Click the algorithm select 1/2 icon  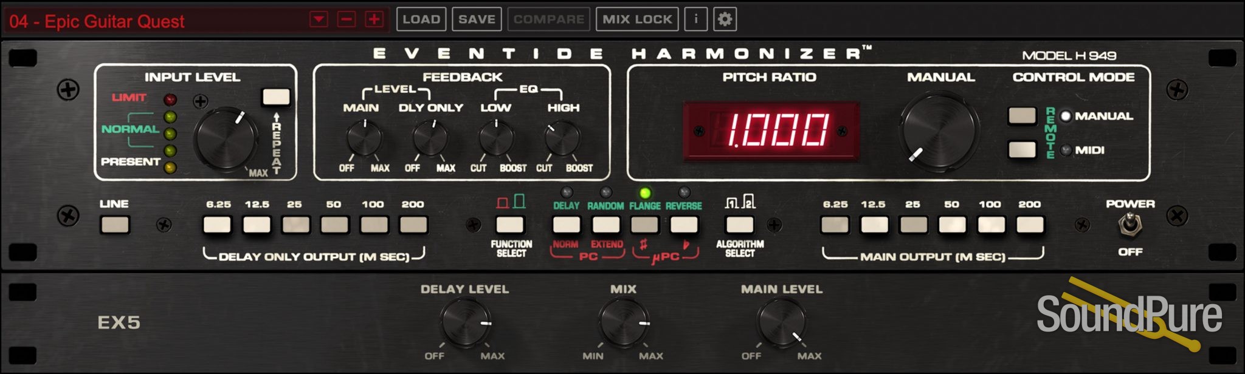pos(740,202)
